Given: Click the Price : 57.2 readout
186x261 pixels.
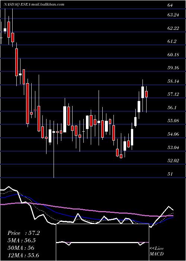Looking at the screenshot, I should [23, 233].
